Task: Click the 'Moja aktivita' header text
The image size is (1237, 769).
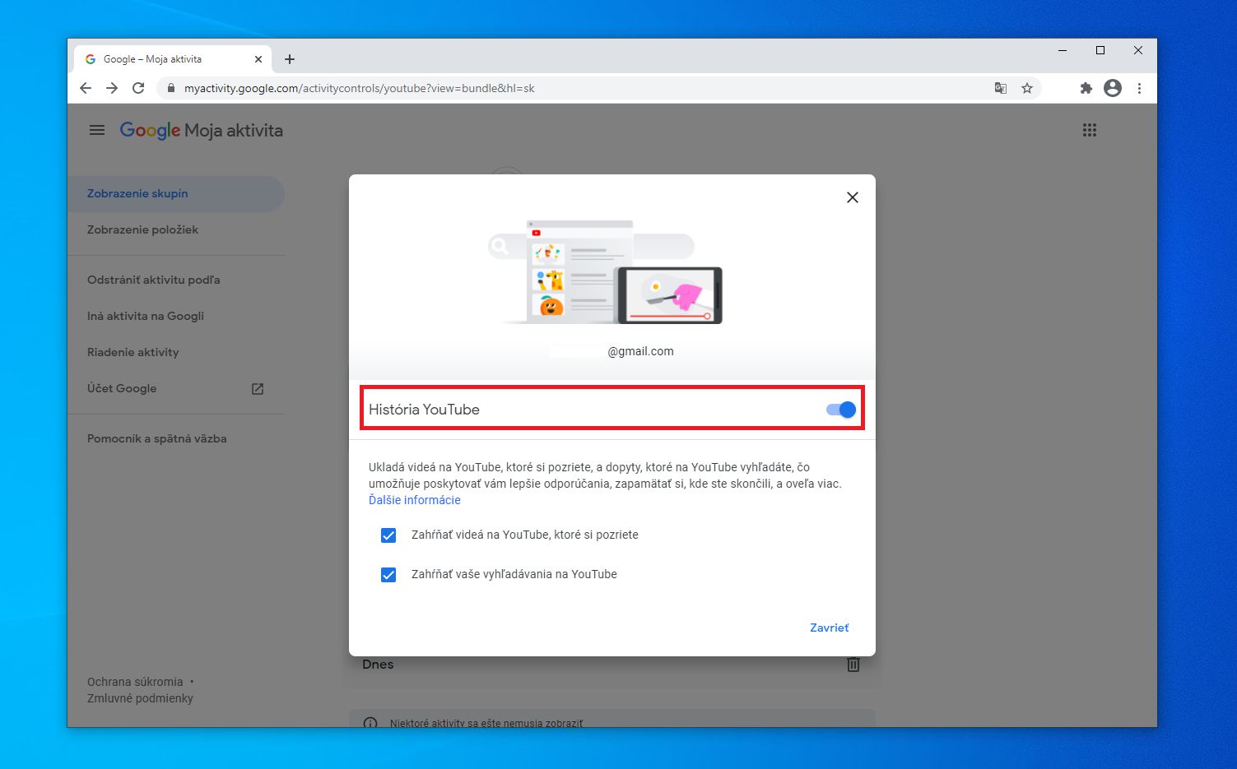Action: point(234,131)
